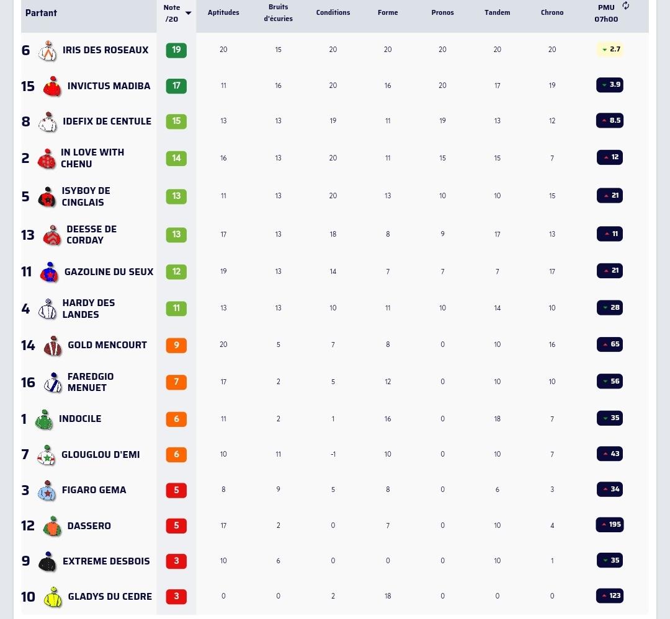Click Extreme Desbois black silk icon
This screenshot has width=670, height=619.
[x=47, y=561]
